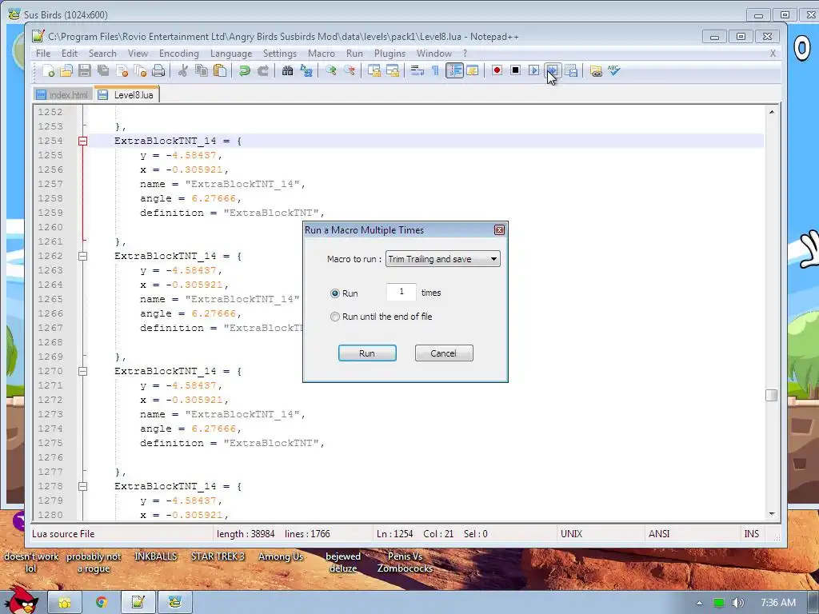
Task: Open the Plugins menu
Action: click(x=390, y=54)
